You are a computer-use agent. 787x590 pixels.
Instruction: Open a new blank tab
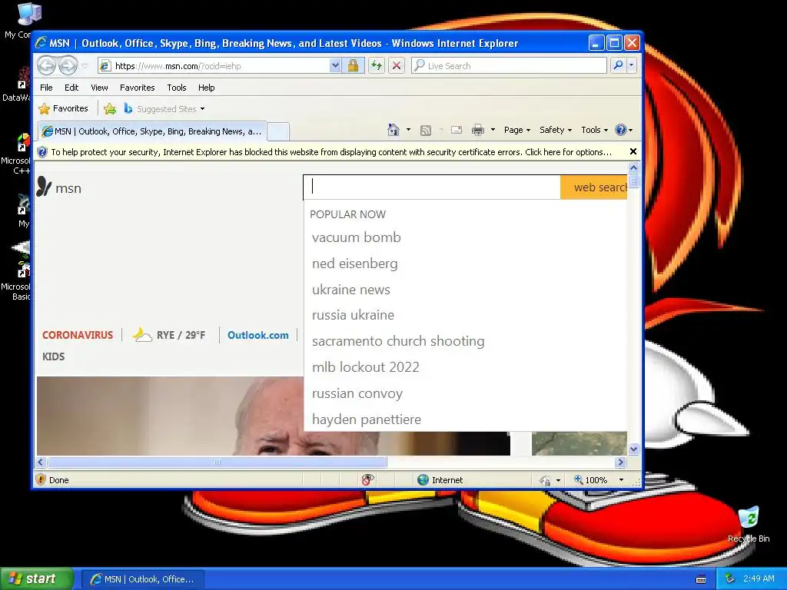[x=278, y=132]
